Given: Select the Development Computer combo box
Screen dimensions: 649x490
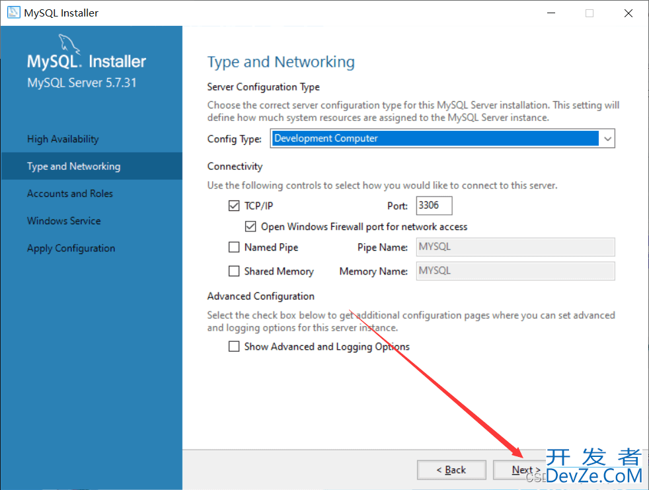Looking at the screenshot, I should point(442,138).
